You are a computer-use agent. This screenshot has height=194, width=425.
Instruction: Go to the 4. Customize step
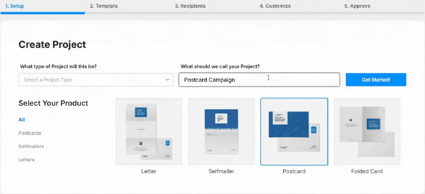(275, 6)
